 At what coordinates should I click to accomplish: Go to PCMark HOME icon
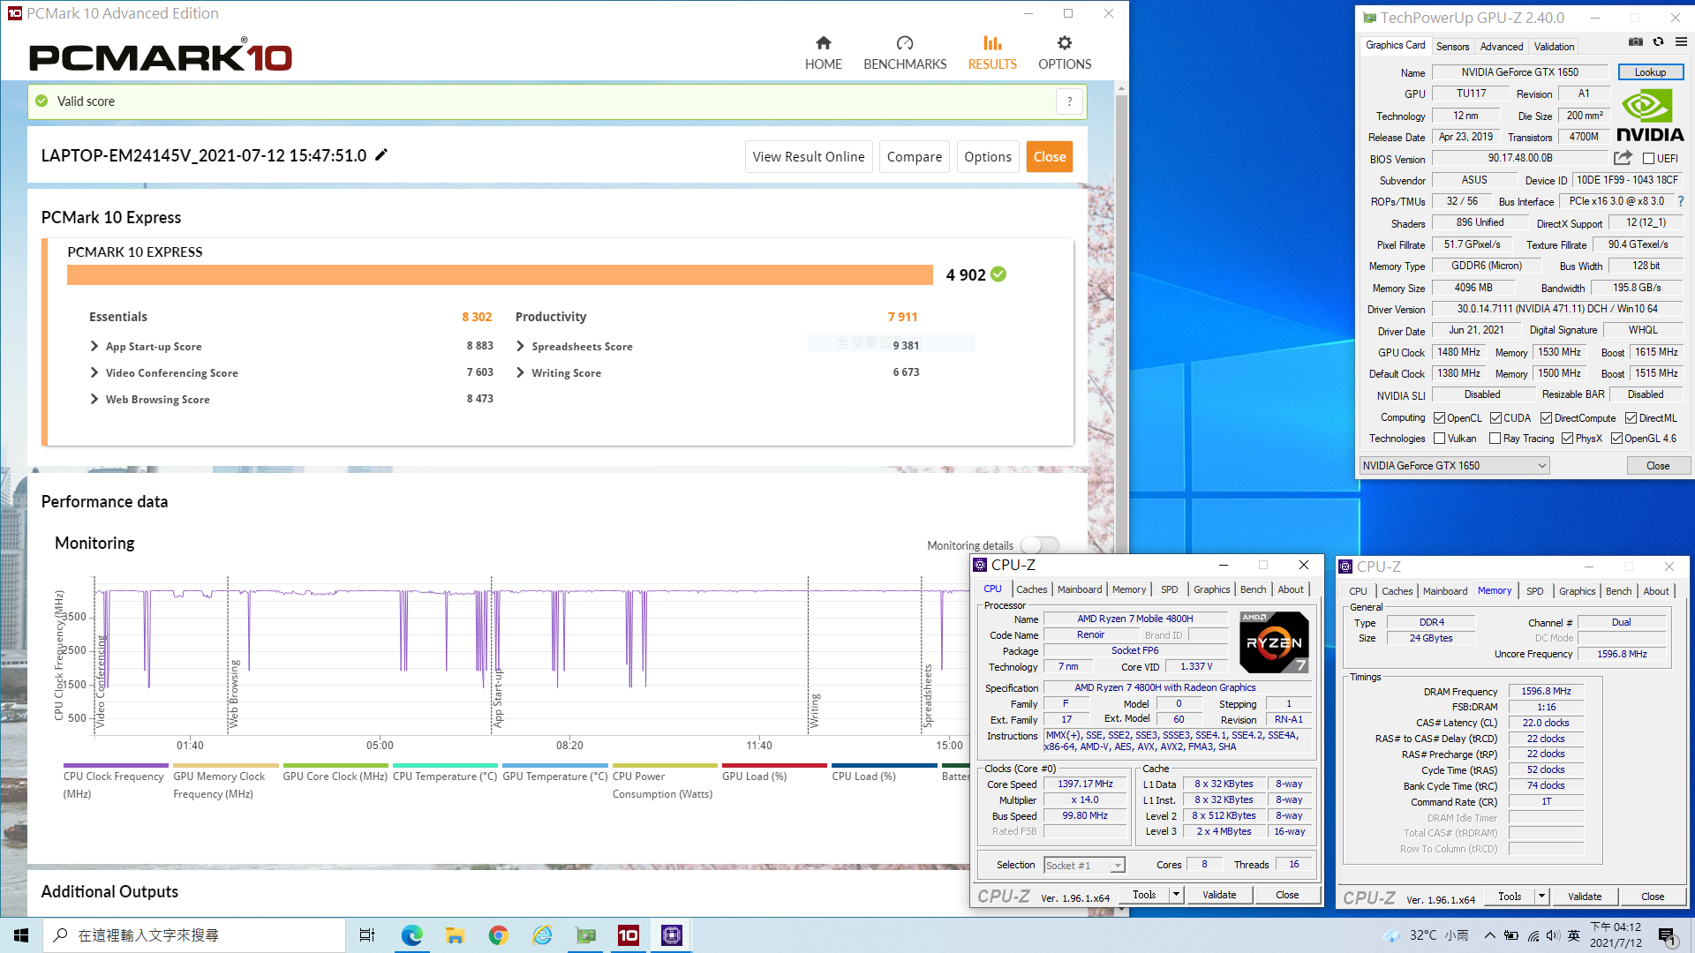tap(823, 43)
